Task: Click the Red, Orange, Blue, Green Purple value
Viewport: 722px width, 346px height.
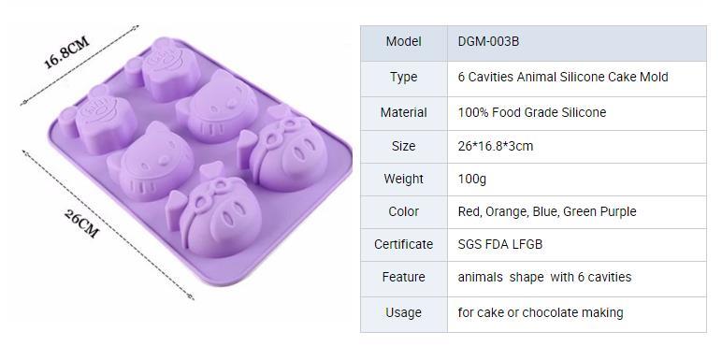Action: pos(547,211)
